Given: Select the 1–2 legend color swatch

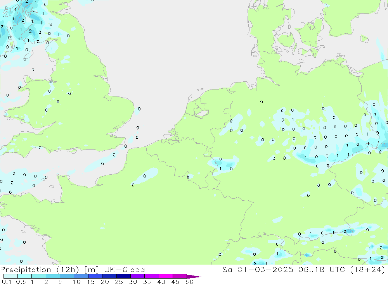Looking at the screenshot, I should [38, 276].
